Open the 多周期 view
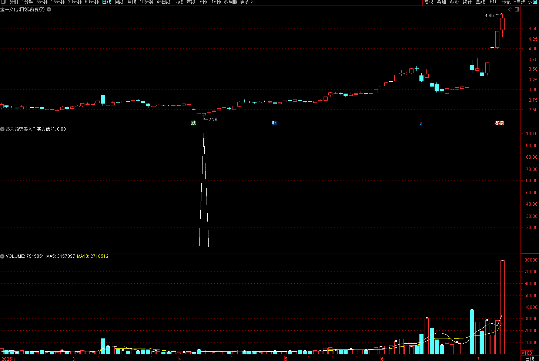539x361 pixels. [230, 2]
